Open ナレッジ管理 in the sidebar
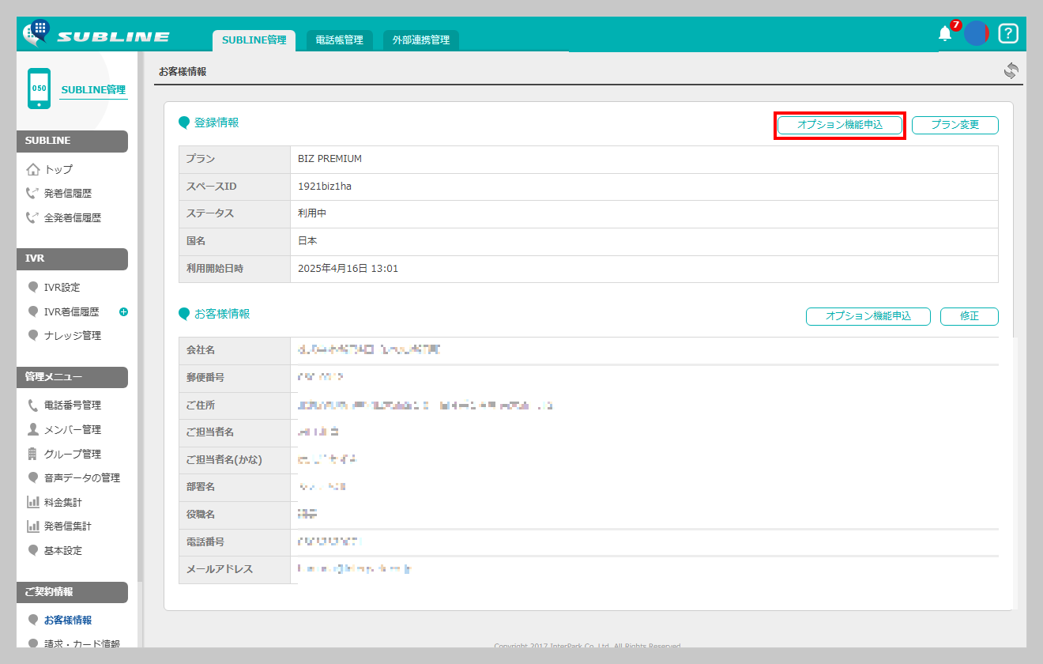Viewport: 1043px width, 664px height. 73,335
